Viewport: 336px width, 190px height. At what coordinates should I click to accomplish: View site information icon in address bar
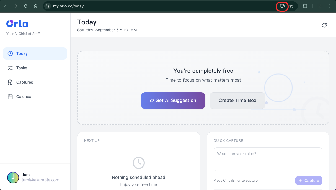48,6
